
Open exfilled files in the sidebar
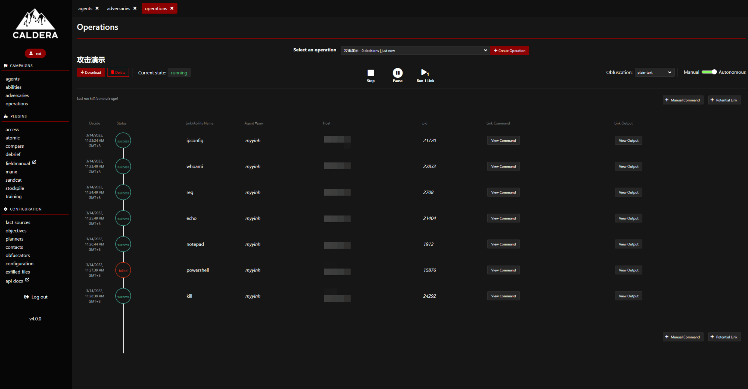click(18, 272)
